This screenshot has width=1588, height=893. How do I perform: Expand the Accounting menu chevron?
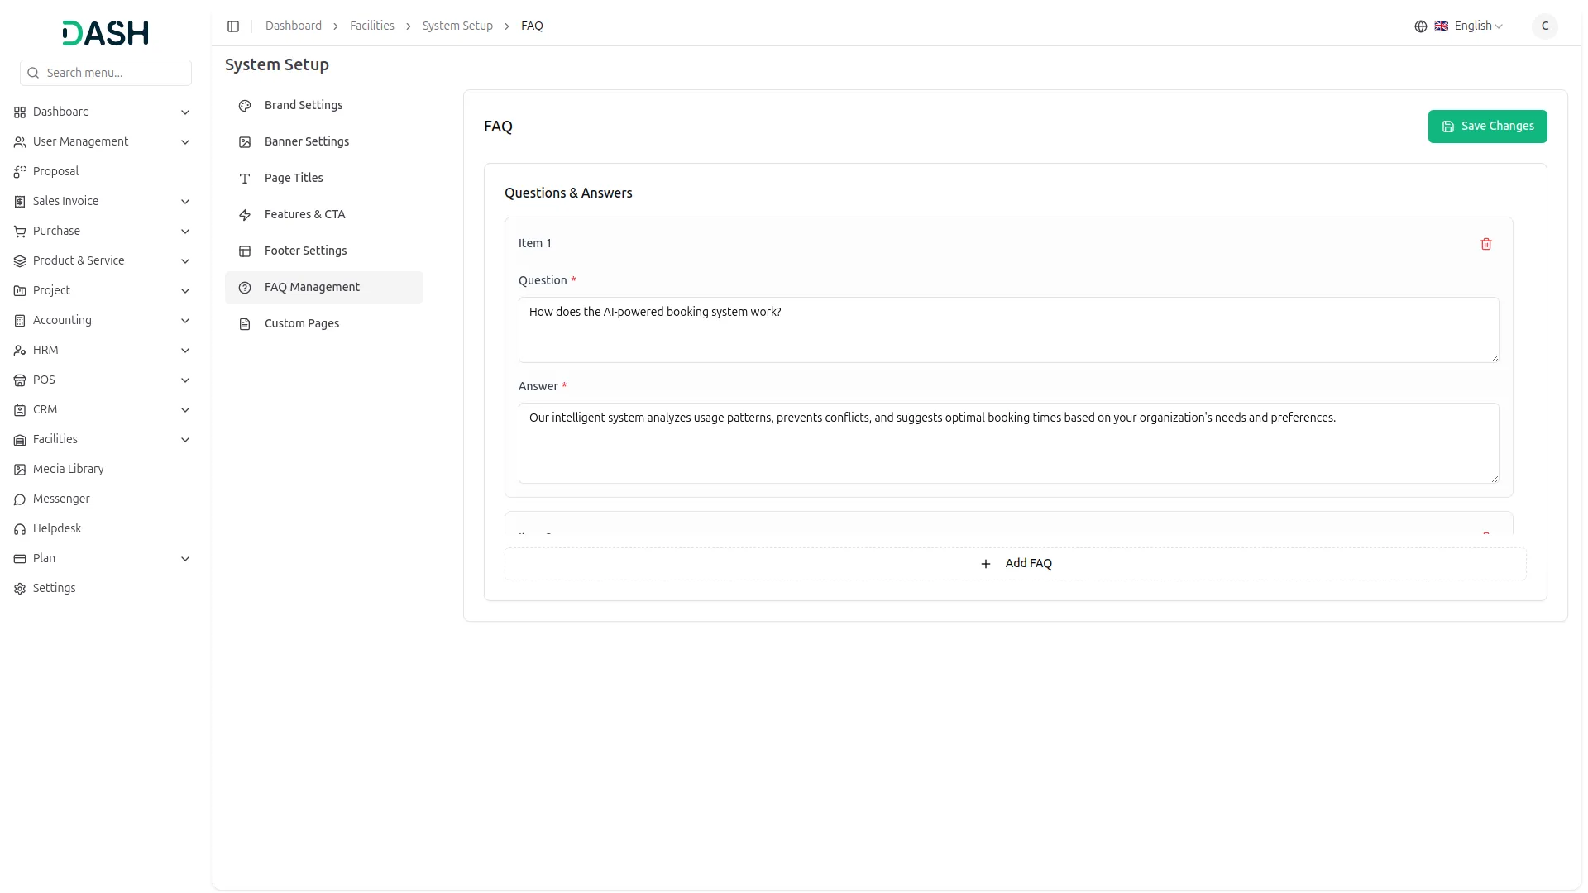click(185, 321)
